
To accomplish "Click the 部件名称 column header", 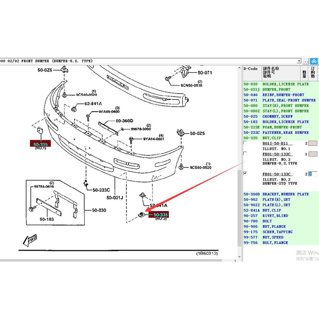I will [271, 69].
